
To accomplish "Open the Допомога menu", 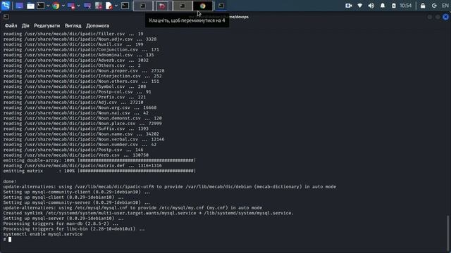I will [x=97, y=25].
